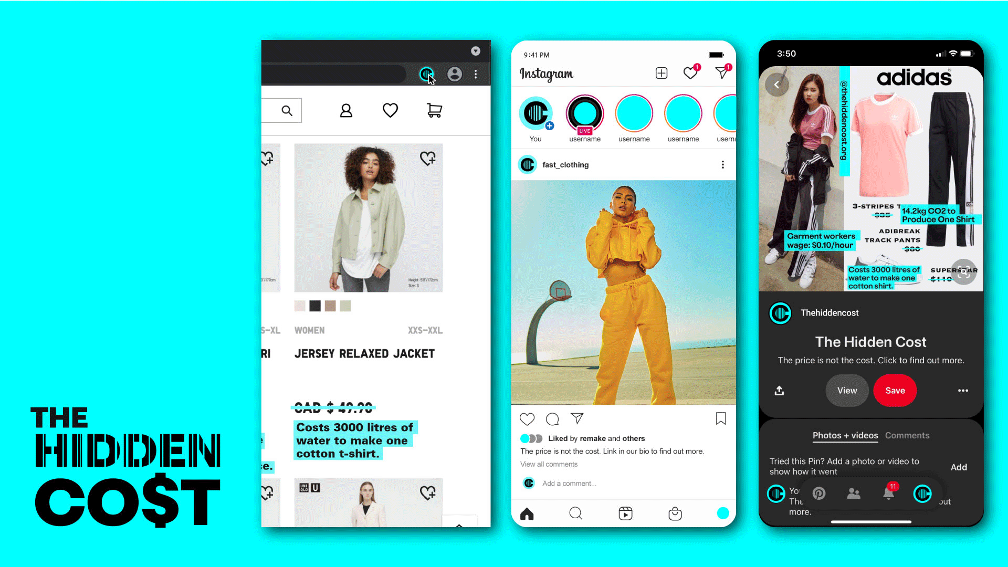Click the Instagram search/explore icon
Image resolution: width=1008 pixels, height=567 pixels.
tap(575, 513)
